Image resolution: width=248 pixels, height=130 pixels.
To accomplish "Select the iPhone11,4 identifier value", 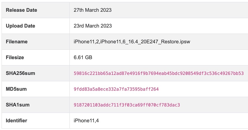I will pos(86,121).
